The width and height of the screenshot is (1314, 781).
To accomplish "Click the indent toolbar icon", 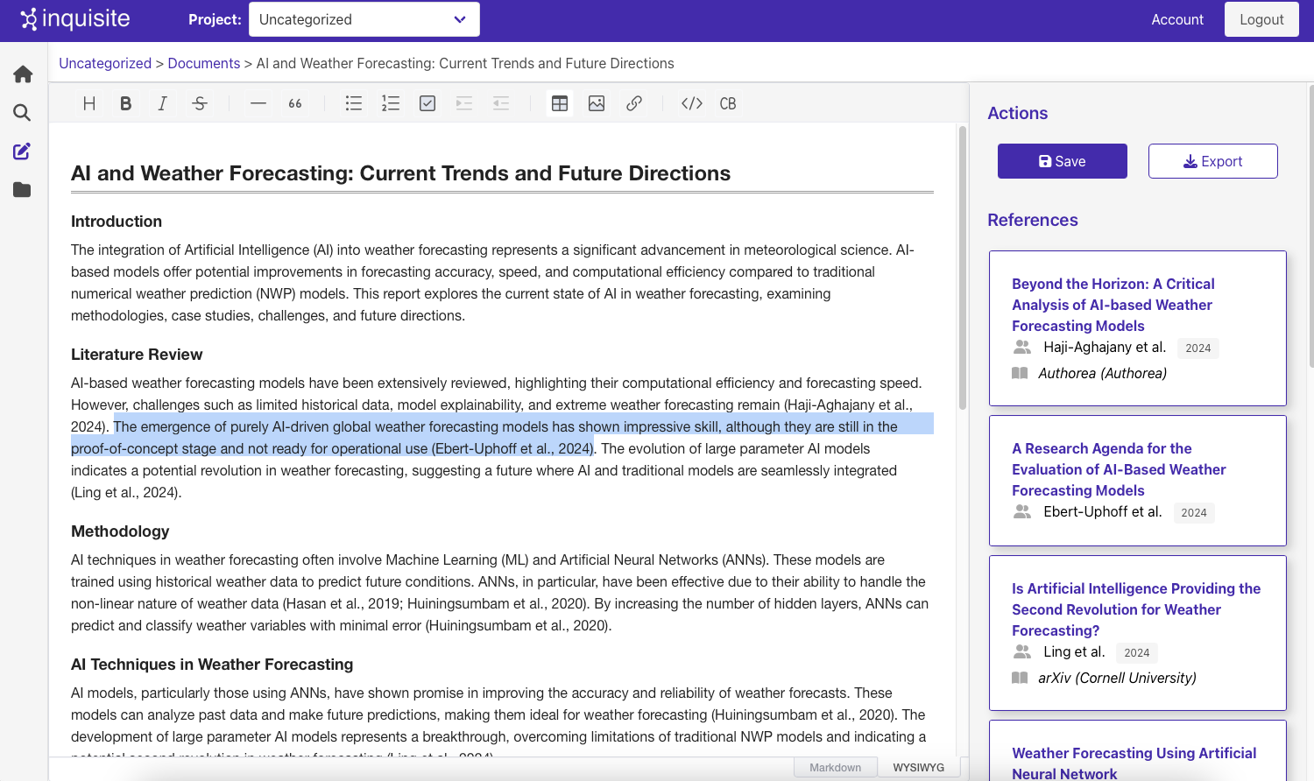I will (x=464, y=103).
